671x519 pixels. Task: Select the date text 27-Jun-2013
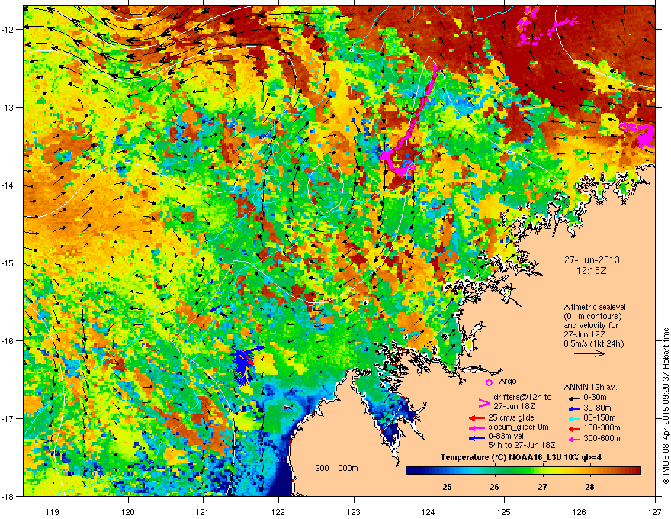[x=592, y=260]
